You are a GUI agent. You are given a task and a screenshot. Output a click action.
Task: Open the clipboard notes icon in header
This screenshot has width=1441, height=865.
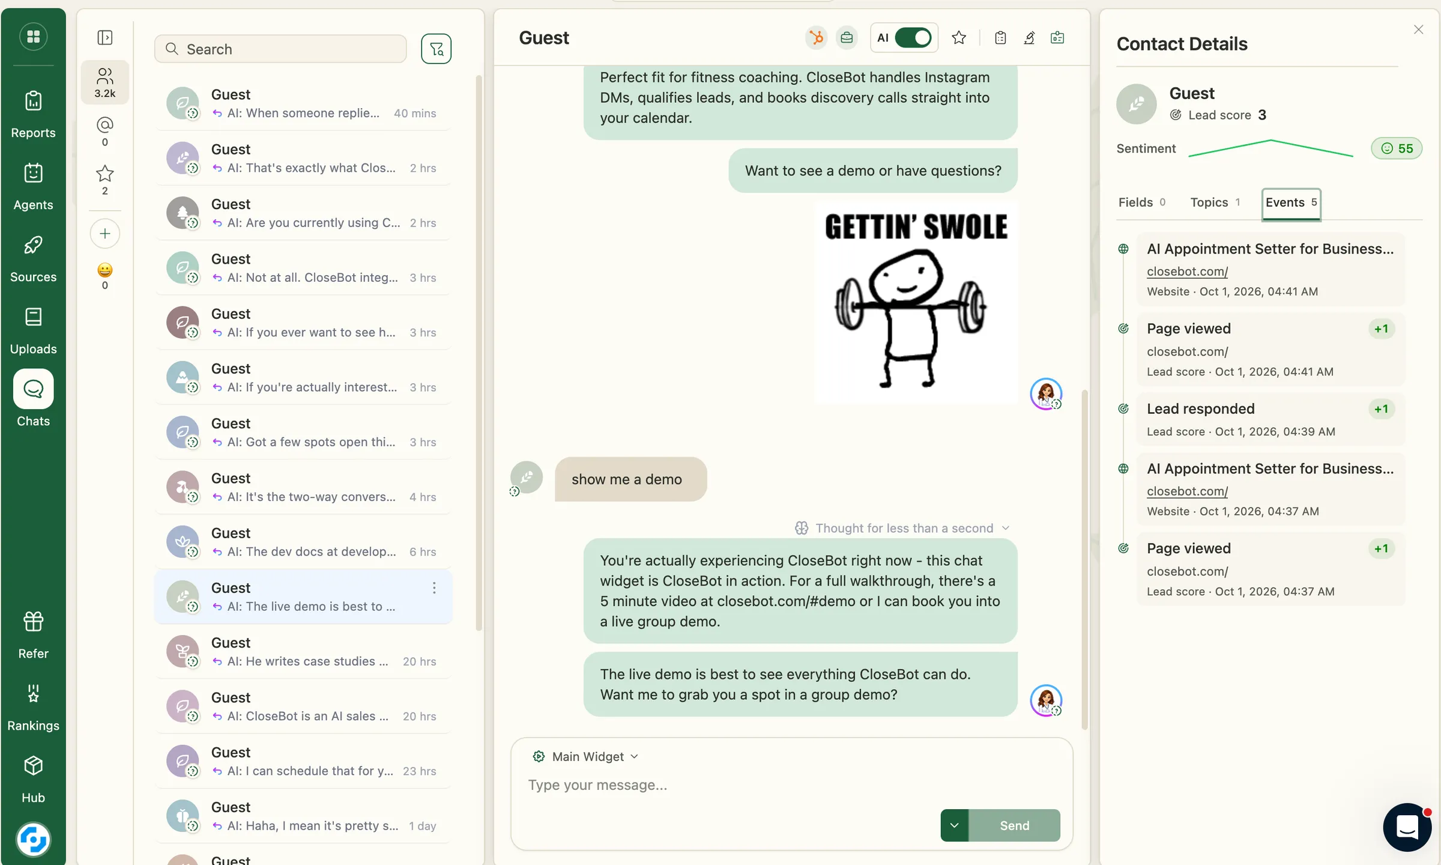tap(1000, 38)
